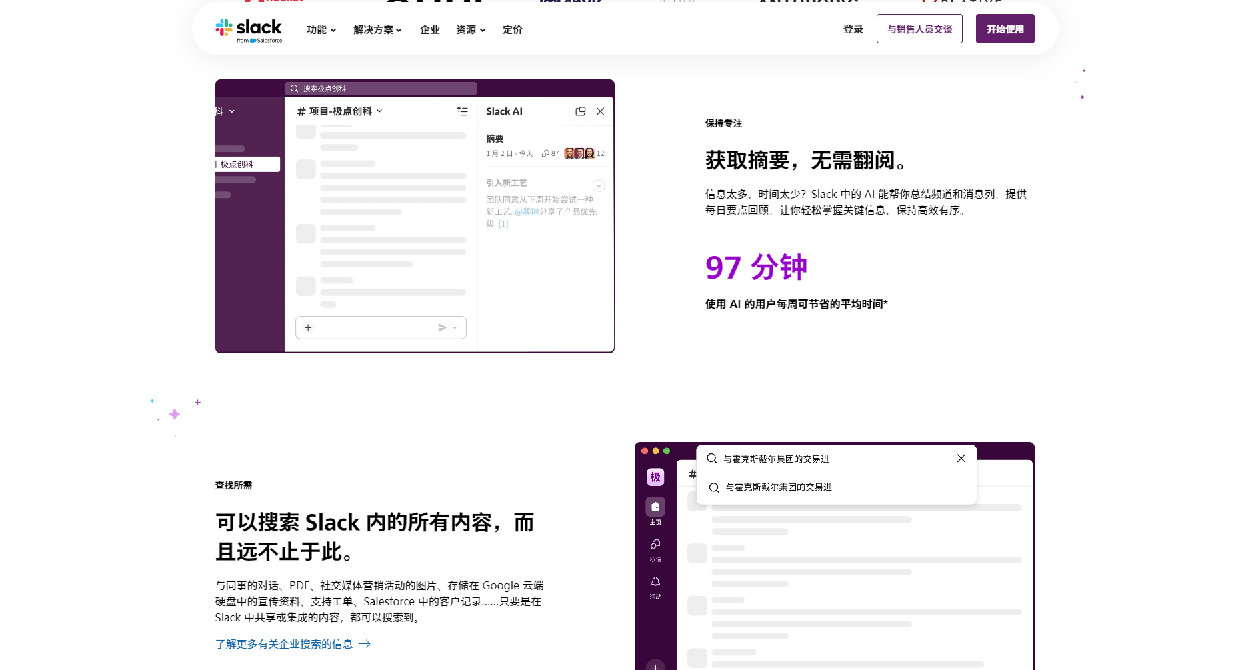Select the 主页 home sidebar icon
This screenshot has height=670, width=1254.
pyautogui.click(x=655, y=507)
